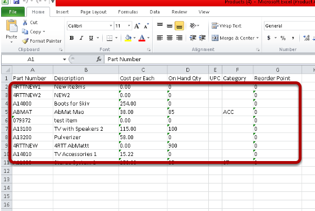Click the Paste clipboard icon
This screenshot has width=315, height=211.
pos(12,26)
